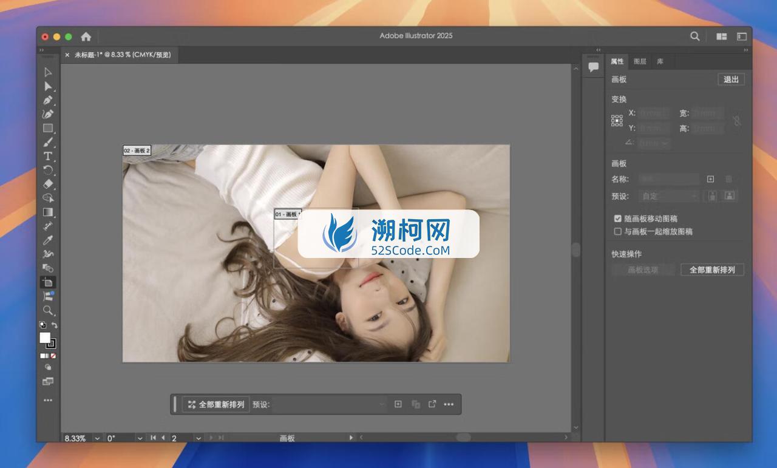Select the Paintbrush tool
Screen dimensions: 777x468
(48, 142)
